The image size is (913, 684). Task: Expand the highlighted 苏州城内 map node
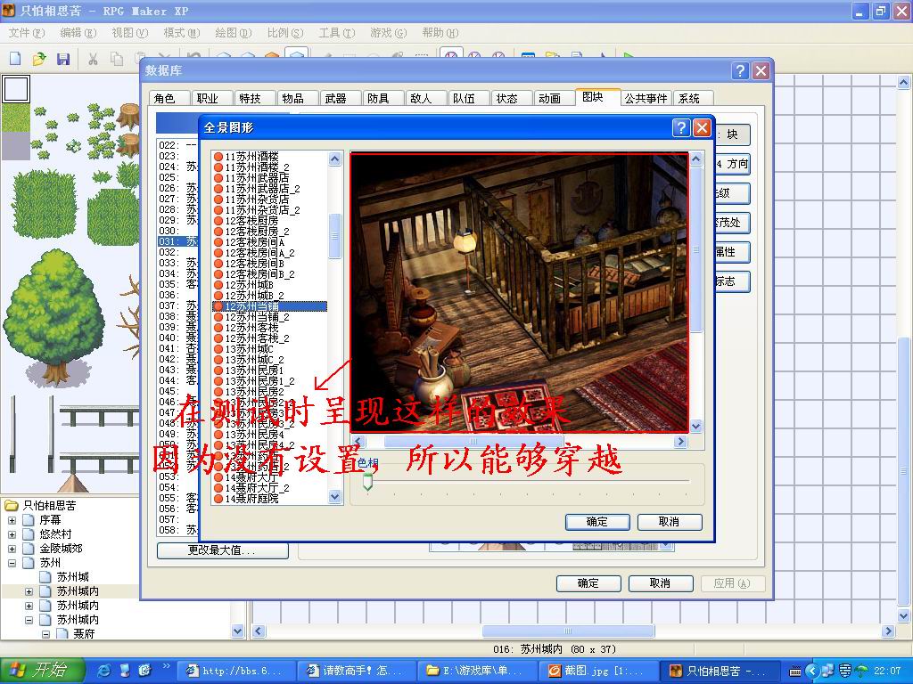[x=29, y=591]
